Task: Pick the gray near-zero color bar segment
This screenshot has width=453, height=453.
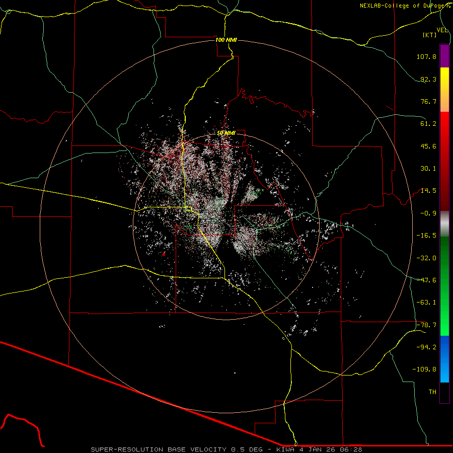Action: click(444, 224)
